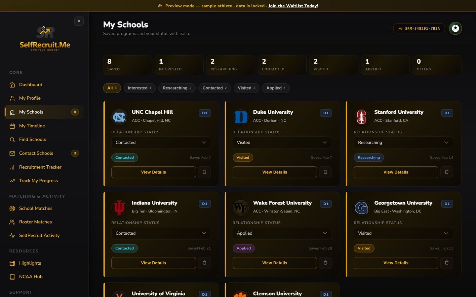Open Dashboard from the sidebar
The width and height of the screenshot is (476, 297).
44,84
